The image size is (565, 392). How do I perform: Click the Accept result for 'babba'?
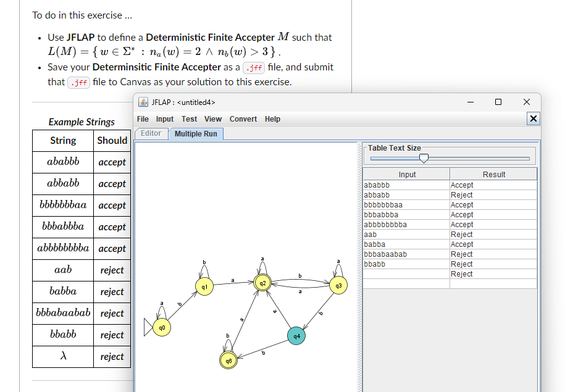pos(493,244)
